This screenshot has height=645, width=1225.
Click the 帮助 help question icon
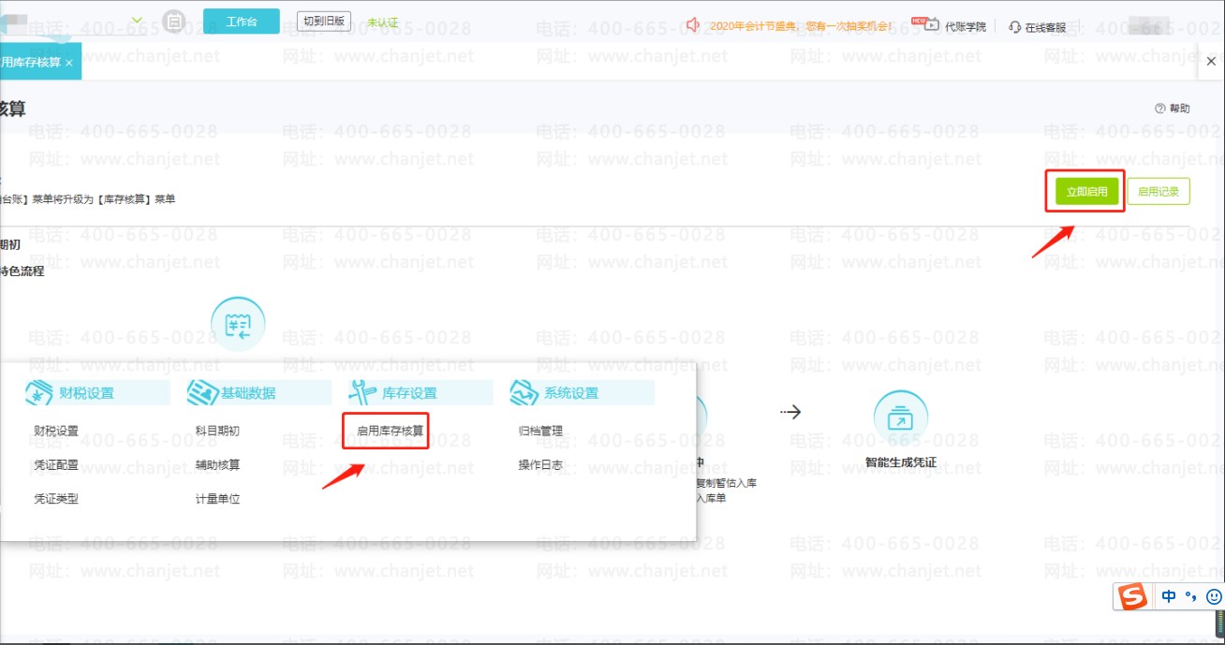1160,109
